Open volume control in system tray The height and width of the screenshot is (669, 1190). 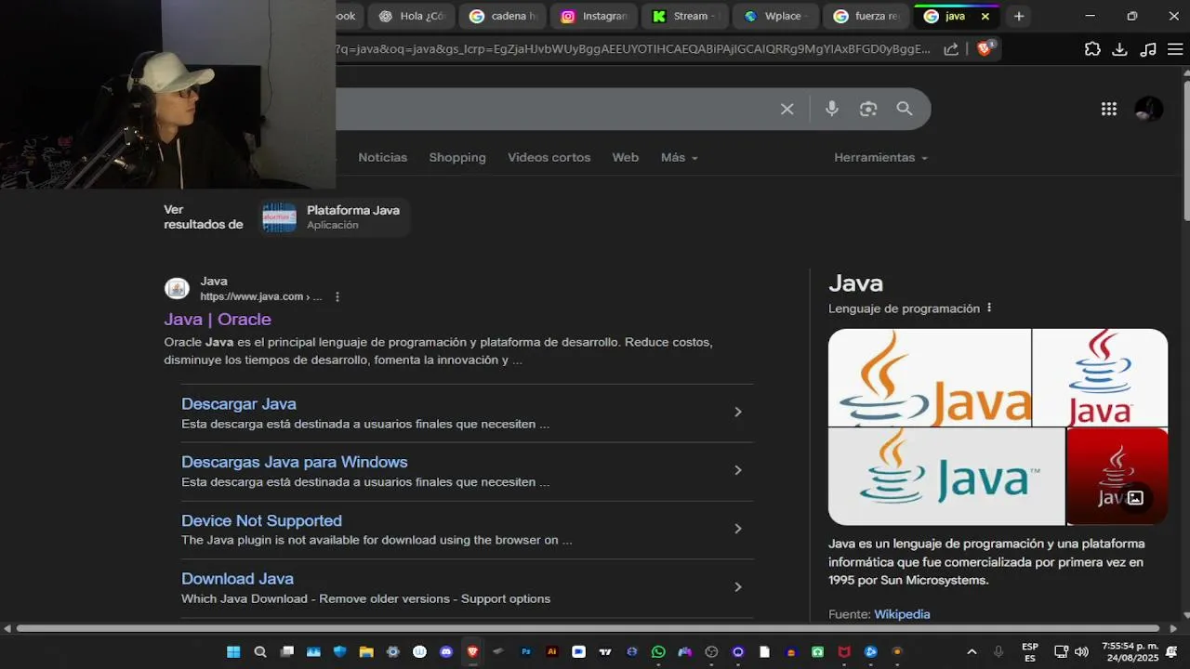click(x=1081, y=652)
